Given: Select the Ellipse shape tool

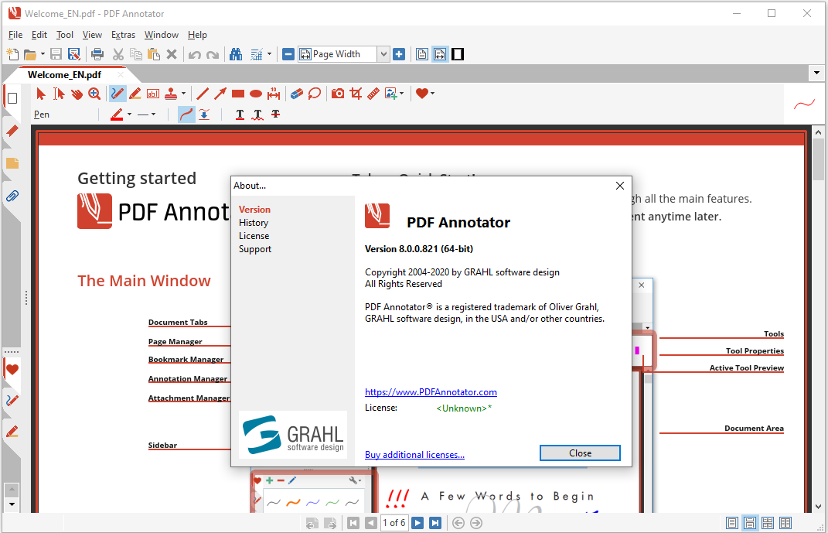Looking at the screenshot, I should tap(256, 94).
